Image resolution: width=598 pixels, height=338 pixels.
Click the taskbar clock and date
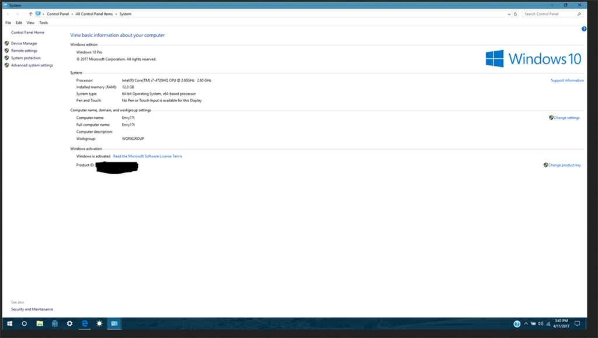(x=561, y=323)
